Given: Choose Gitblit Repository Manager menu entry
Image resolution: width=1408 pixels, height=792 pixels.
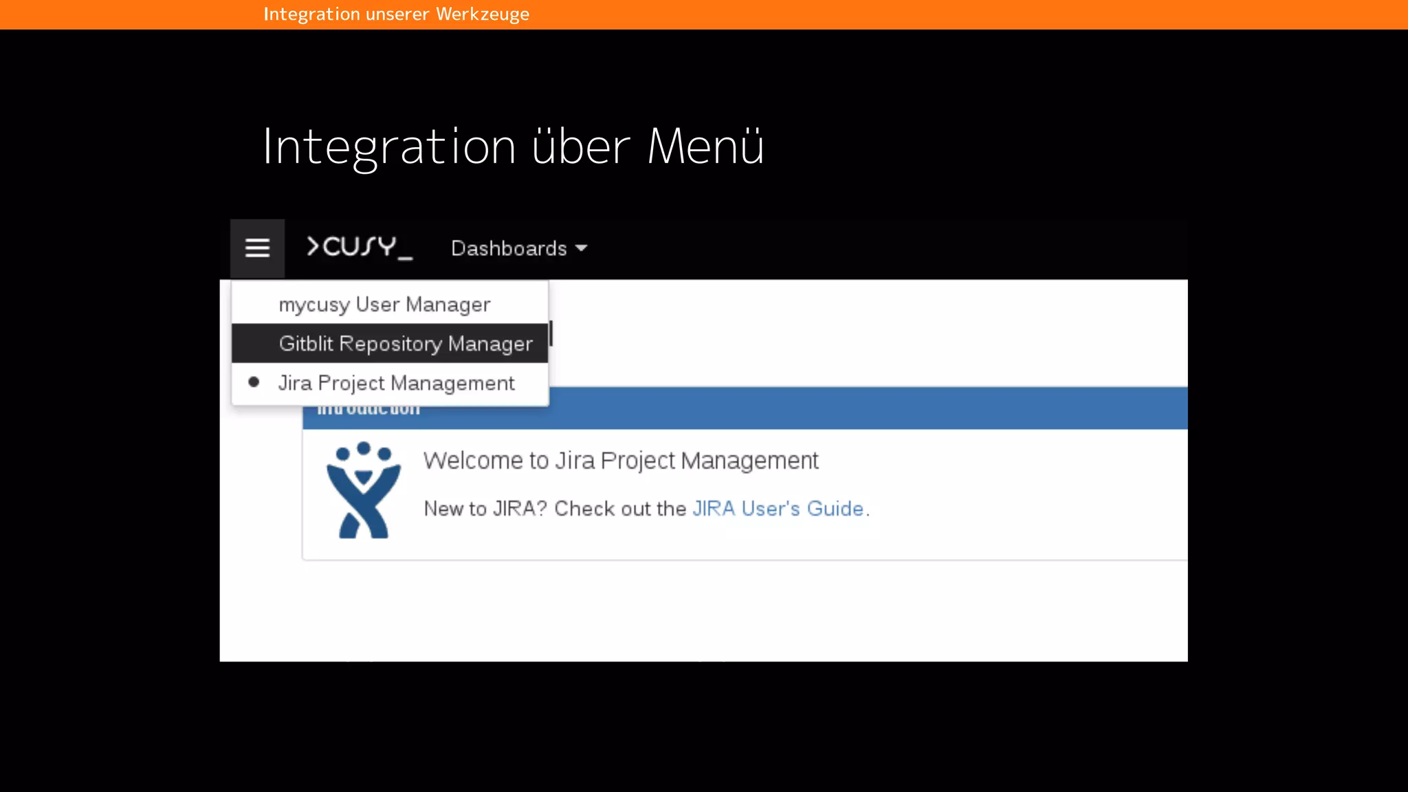Looking at the screenshot, I should pyautogui.click(x=390, y=343).
